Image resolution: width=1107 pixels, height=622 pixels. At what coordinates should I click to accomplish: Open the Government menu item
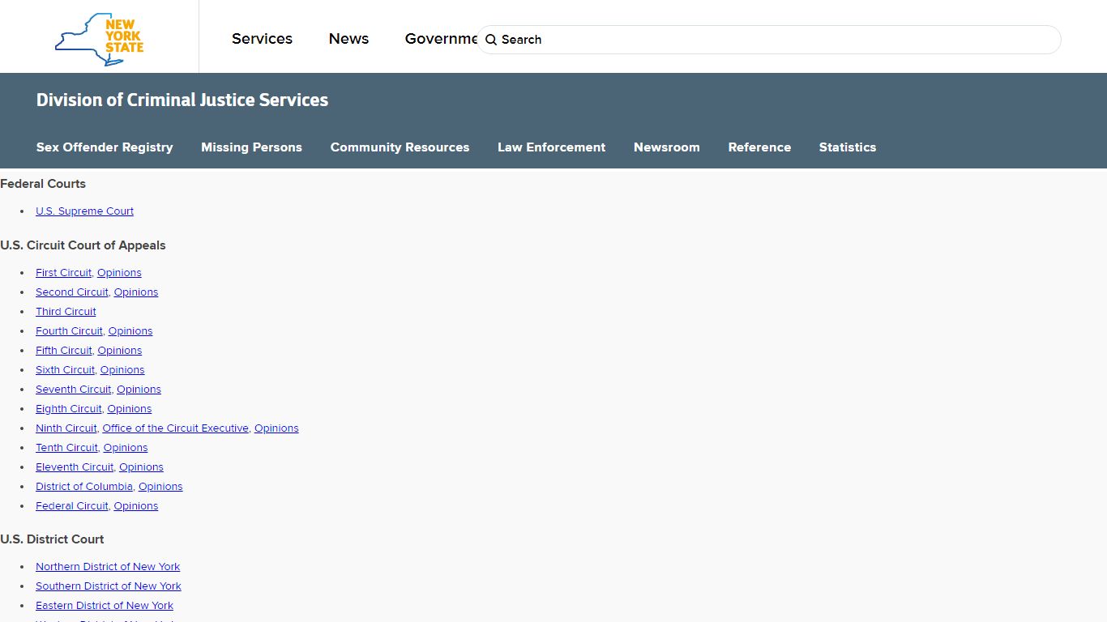[441, 39]
